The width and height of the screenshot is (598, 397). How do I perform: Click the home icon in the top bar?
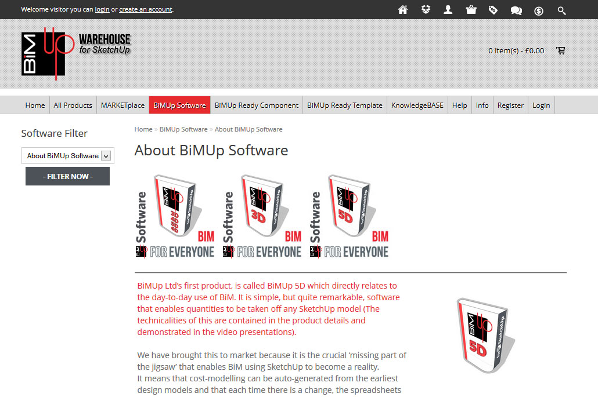(x=403, y=9)
